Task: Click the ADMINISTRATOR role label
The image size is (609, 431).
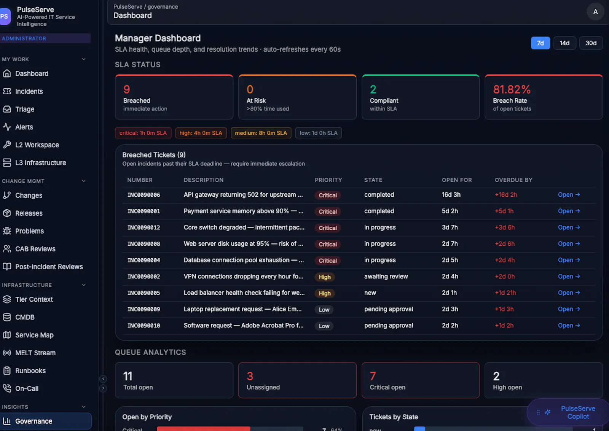Action: pyautogui.click(x=24, y=38)
